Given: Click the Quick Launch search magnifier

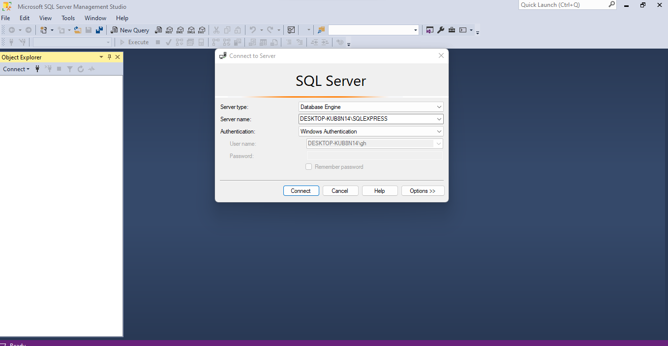Looking at the screenshot, I should tap(611, 4).
